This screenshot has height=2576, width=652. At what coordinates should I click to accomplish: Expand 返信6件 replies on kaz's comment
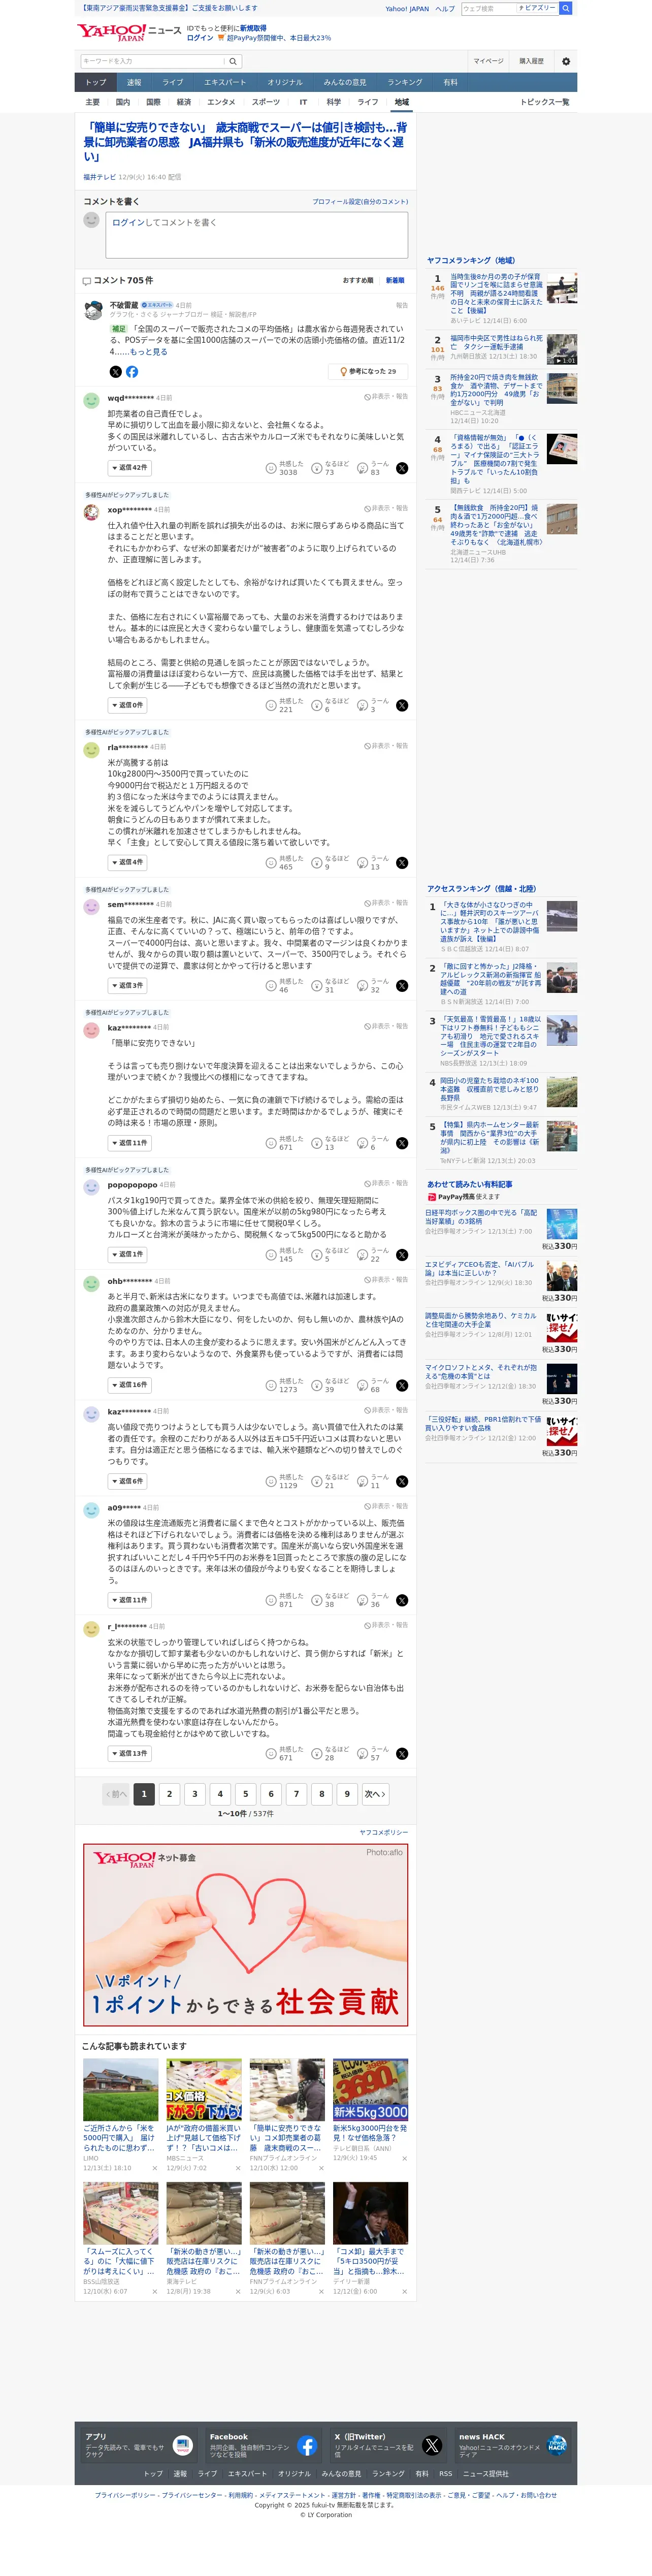coord(128,1481)
